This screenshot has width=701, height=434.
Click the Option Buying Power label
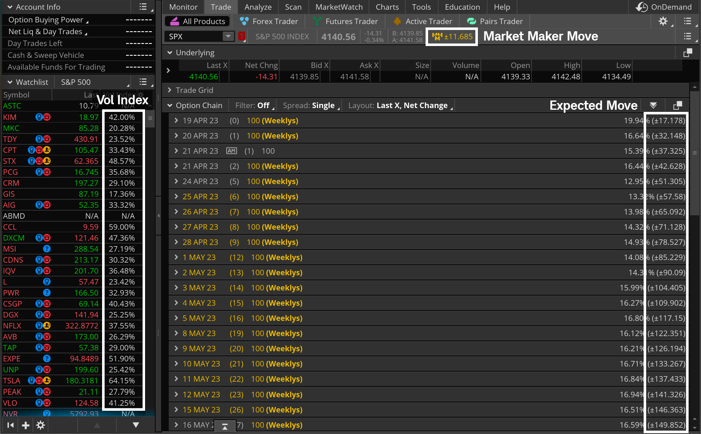tap(46, 20)
